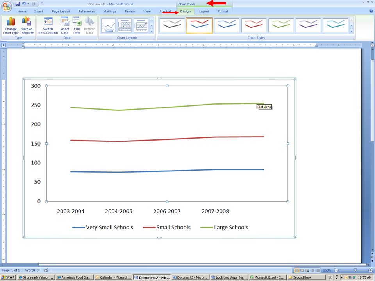Select the Large Schools green line
Viewport: 375px width, 281px height.
click(167, 107)
